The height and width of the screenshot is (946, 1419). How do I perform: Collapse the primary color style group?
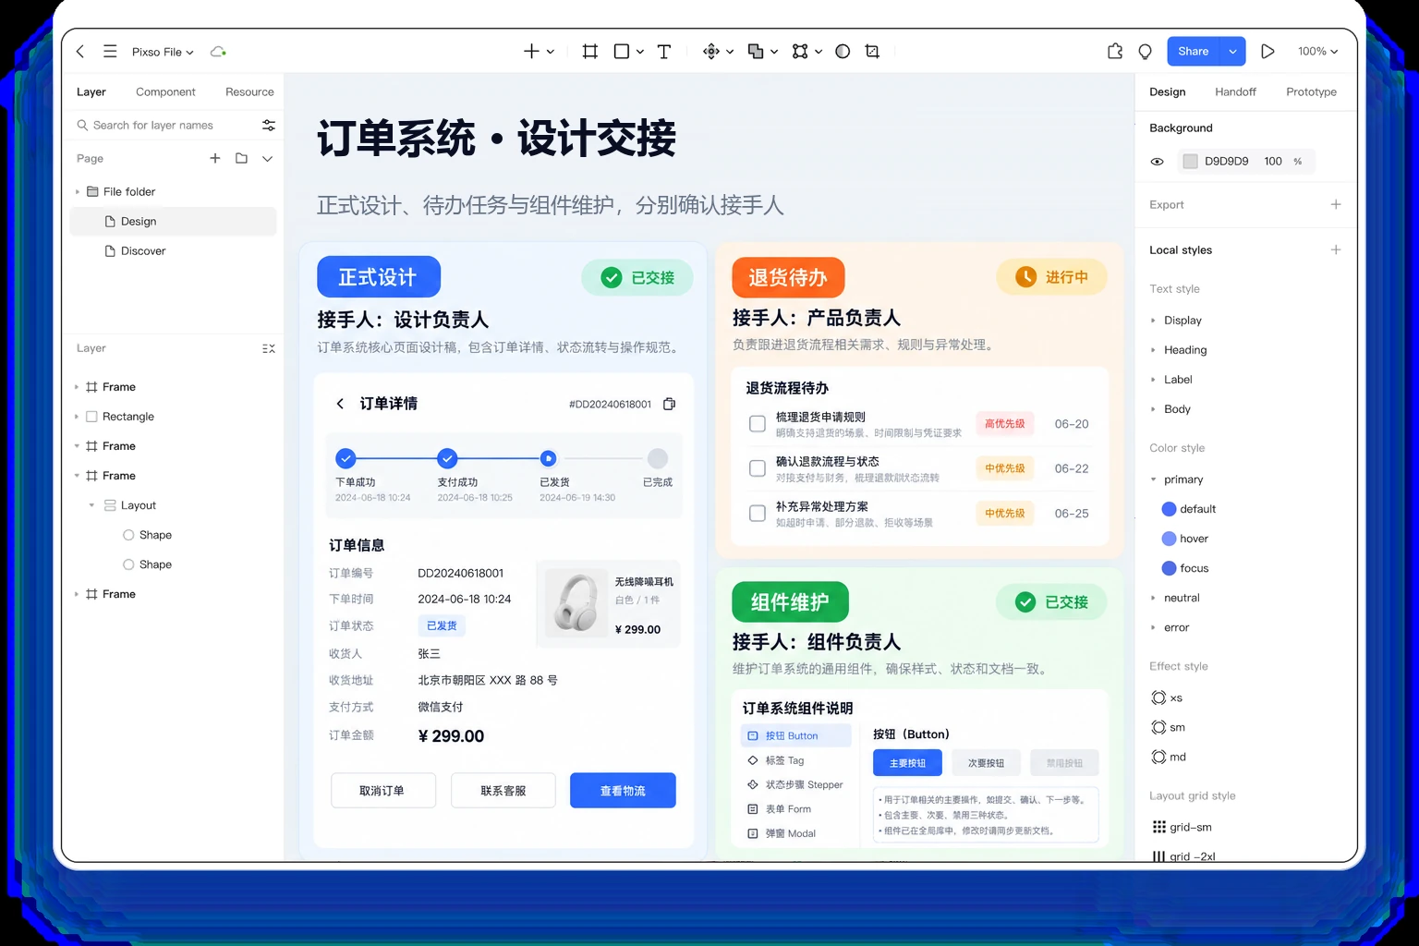1153,479
